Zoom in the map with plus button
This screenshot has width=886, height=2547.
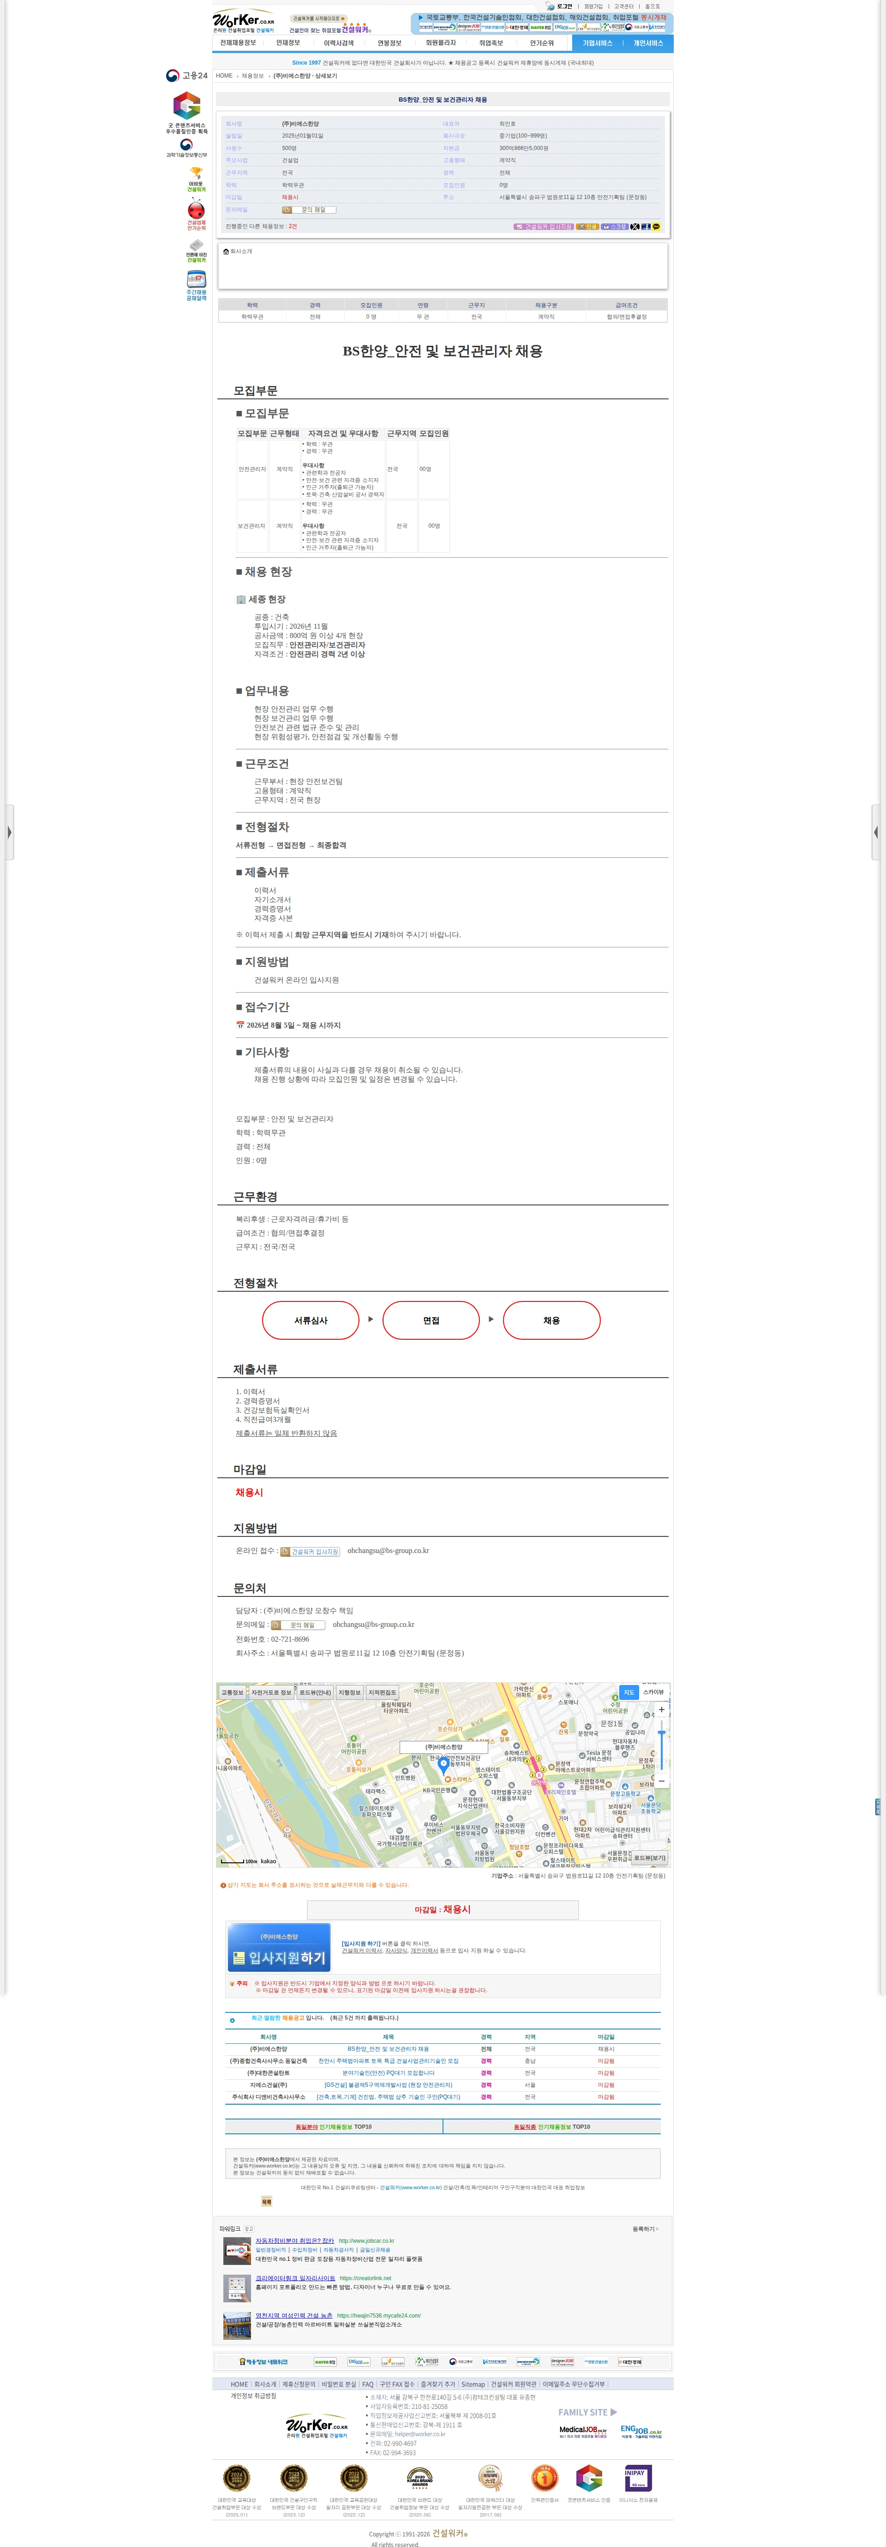pos(662,1709)
